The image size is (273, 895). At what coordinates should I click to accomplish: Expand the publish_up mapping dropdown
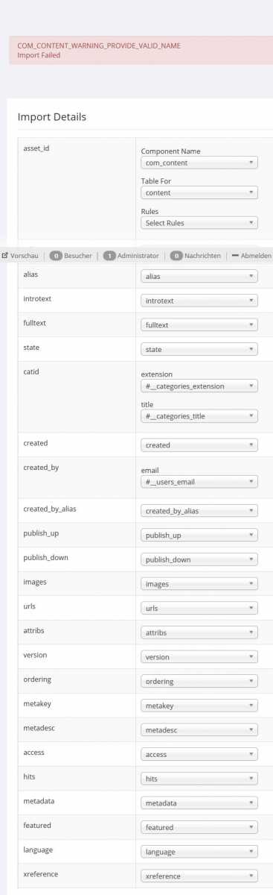click(x=199, y=536)
